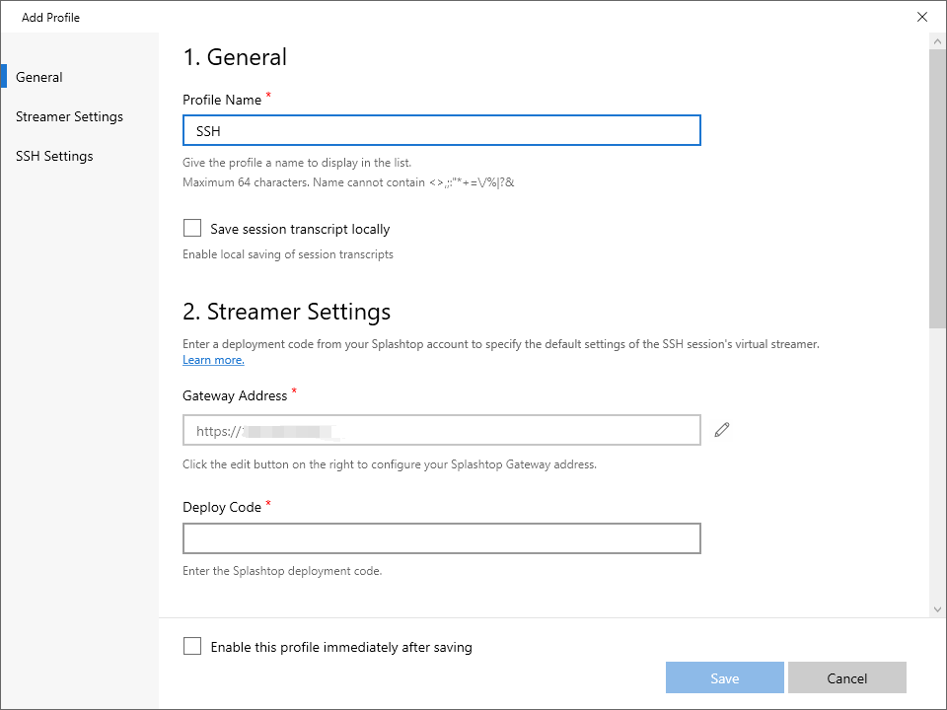Click the Add Profile title bar
The width and height of the screenshot is (947, 710).
click(49, 17)
